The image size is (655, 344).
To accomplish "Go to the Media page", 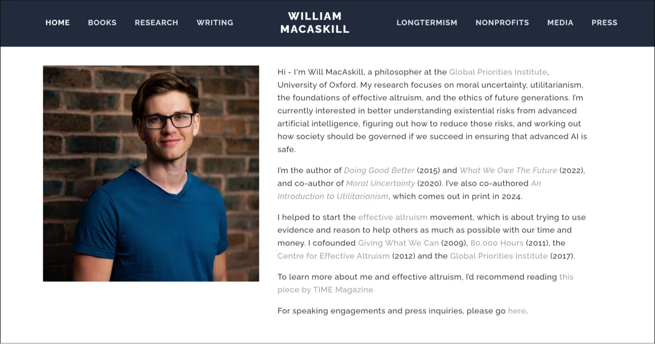I will point(560,22).
